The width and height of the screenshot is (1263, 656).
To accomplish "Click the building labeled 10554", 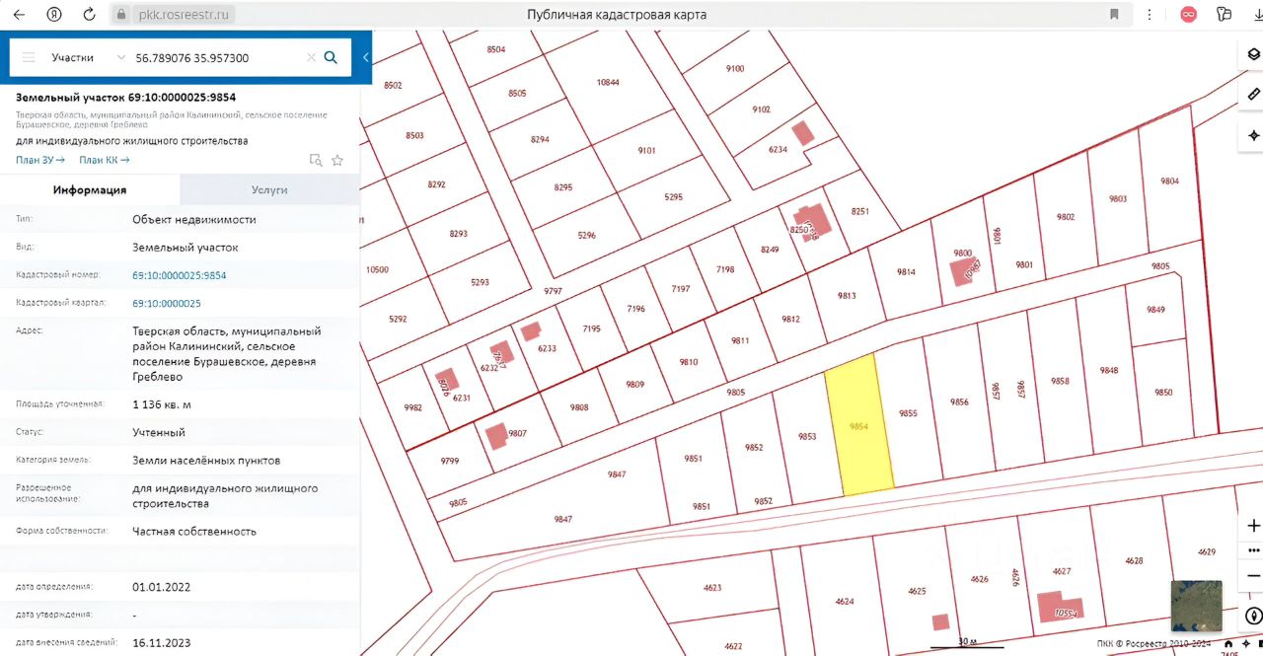I will point(1059,608).
